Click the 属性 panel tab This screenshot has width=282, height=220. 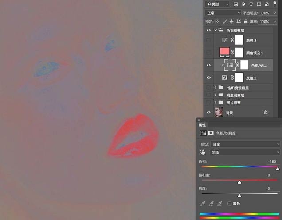coord(202,125)
